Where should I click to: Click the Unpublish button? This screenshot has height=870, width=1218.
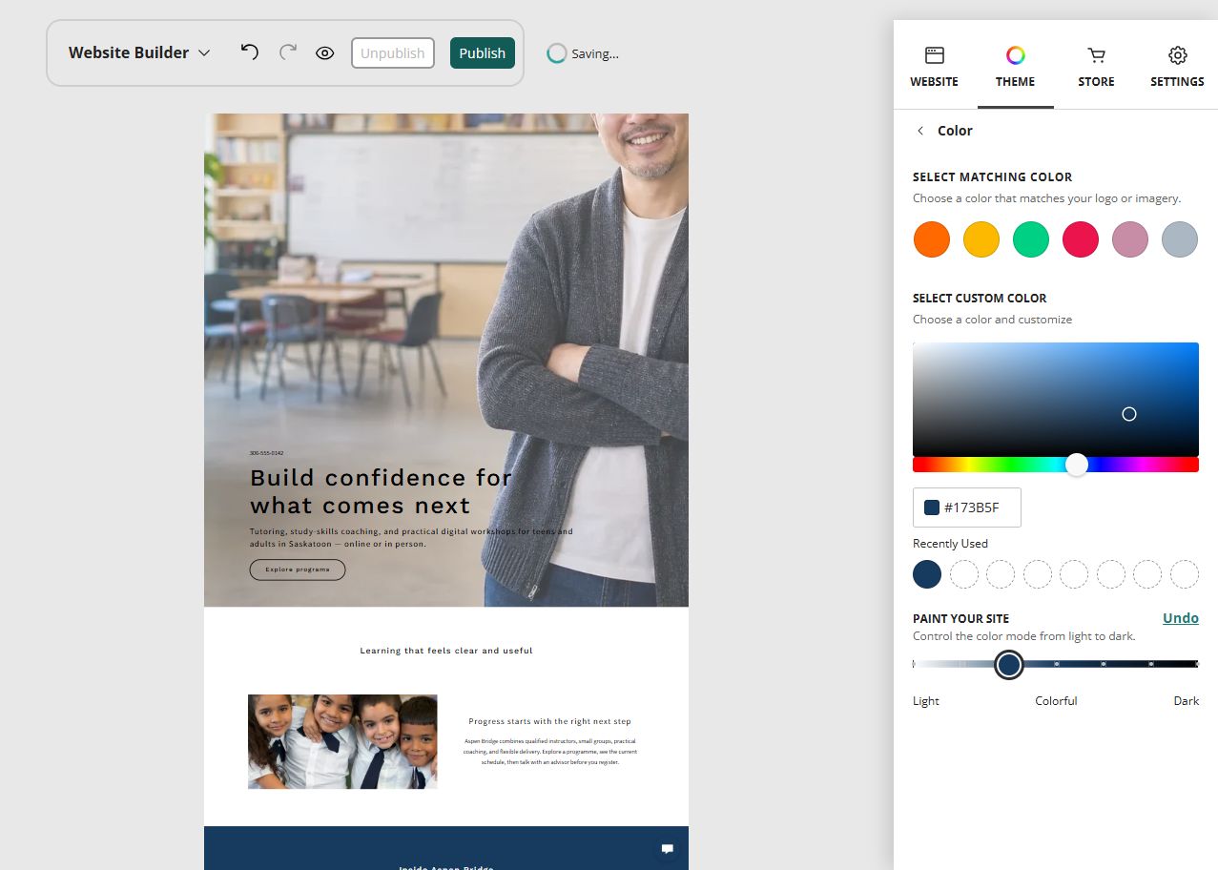coord(393,53)
